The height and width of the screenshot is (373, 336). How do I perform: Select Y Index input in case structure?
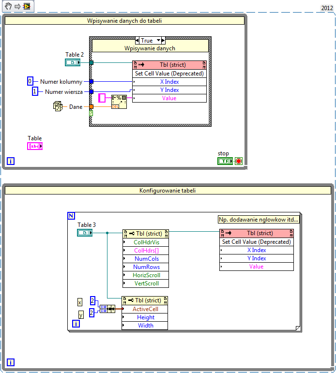coord(169,90)
